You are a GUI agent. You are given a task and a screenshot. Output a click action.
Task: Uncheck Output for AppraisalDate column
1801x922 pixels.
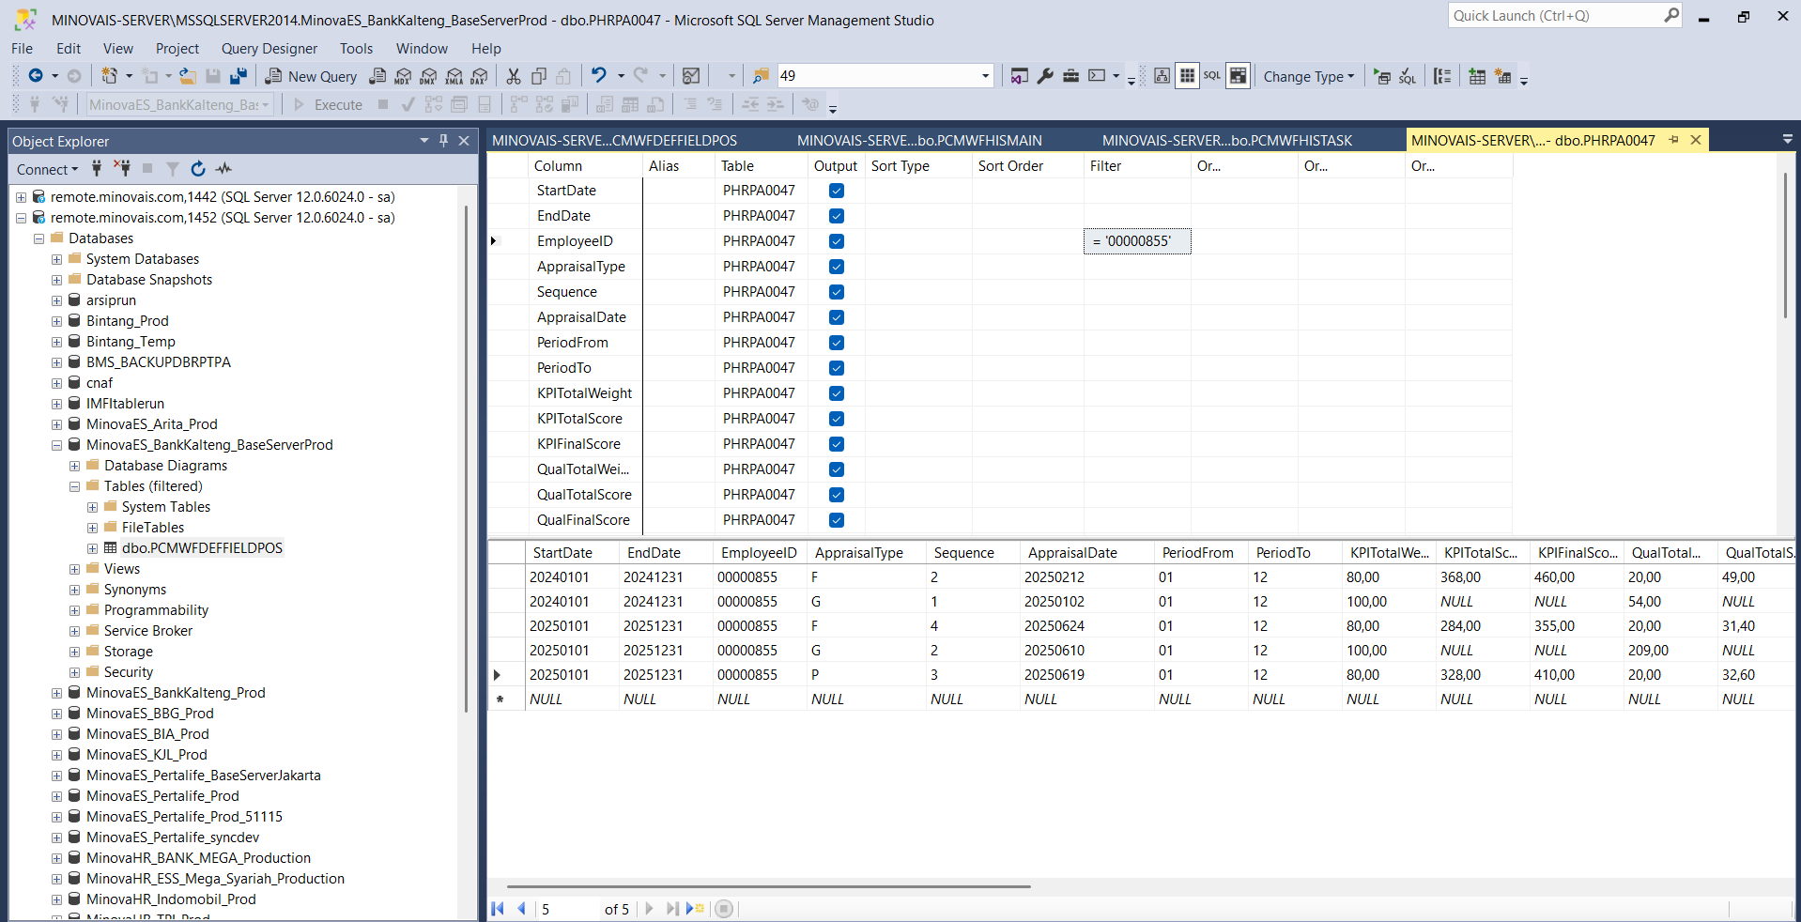click(837, 317)
